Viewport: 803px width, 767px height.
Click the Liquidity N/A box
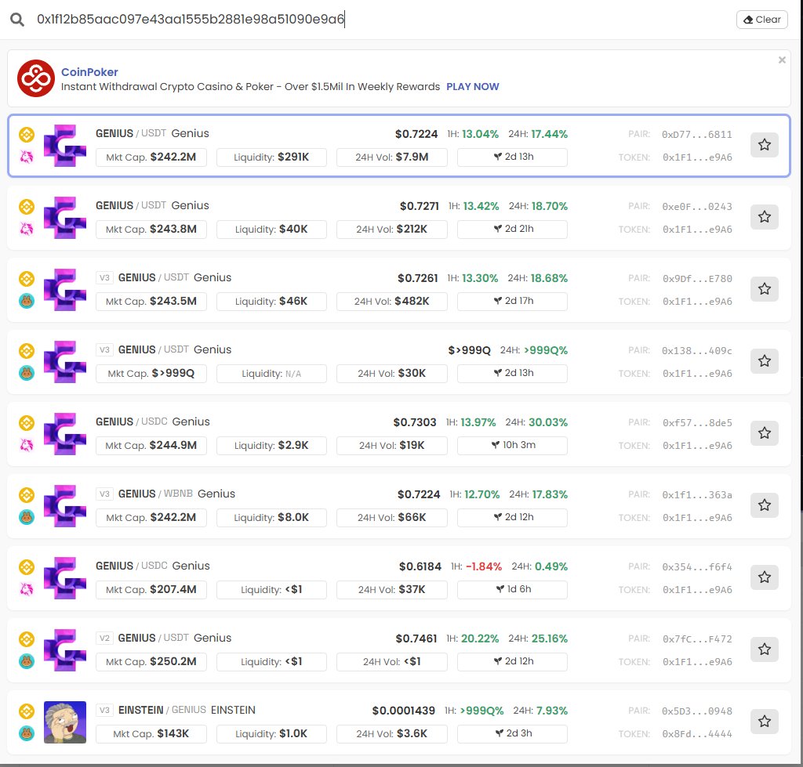point(271,374)
